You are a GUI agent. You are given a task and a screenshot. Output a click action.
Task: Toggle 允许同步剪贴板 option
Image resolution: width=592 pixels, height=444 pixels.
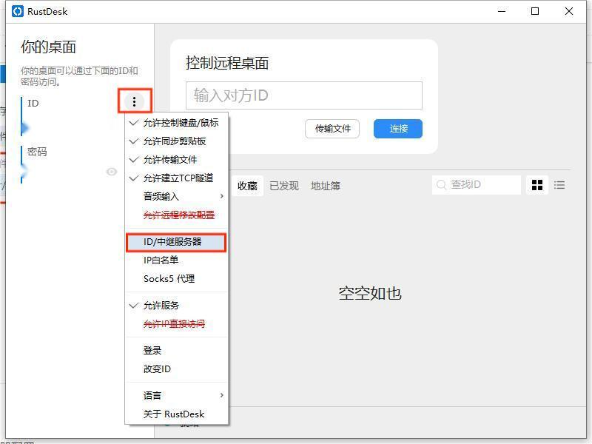tap(177, 141)
